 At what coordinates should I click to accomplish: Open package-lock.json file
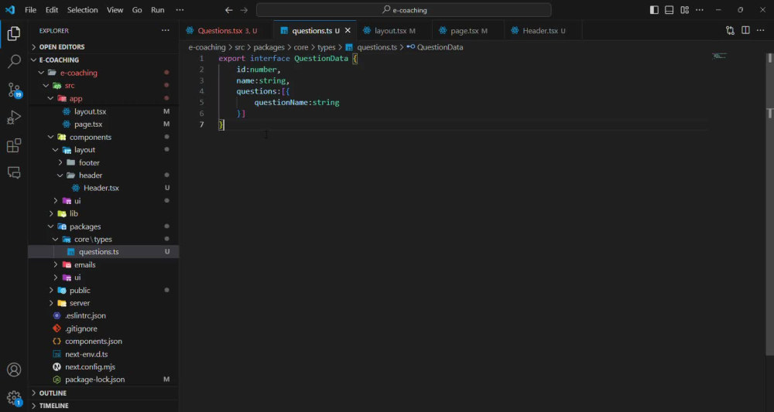104,380
